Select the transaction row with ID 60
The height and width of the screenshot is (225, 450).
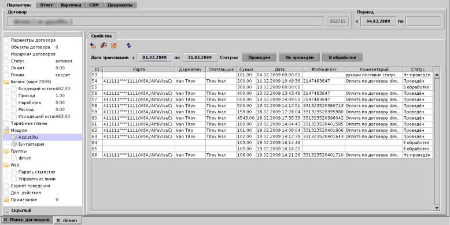pyautogui.click(x=262, y=117)
